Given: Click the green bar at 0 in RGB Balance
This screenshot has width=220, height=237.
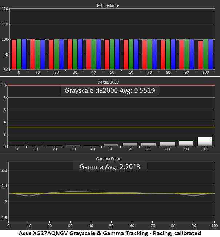Looking at the screenshot, I should (19, 54).
